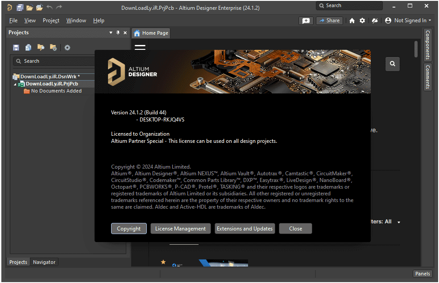Open the Projects panel settings gear icon

pos(67,47)
